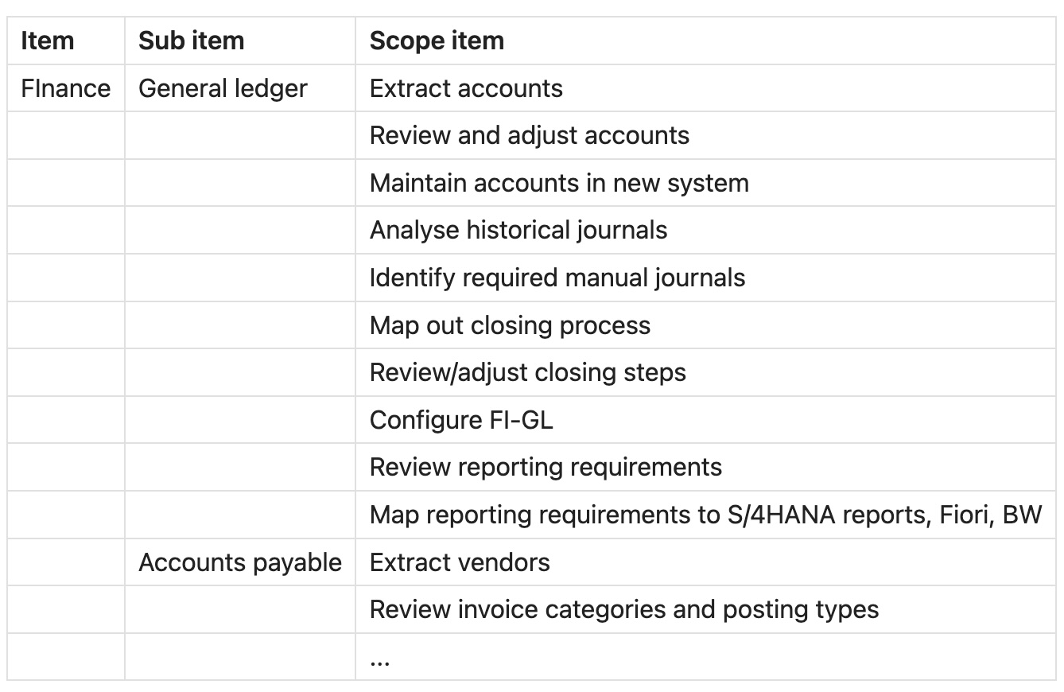Select the 'Accounts payable' cell
Screen dimensions: 1064x692
[240, 562]
